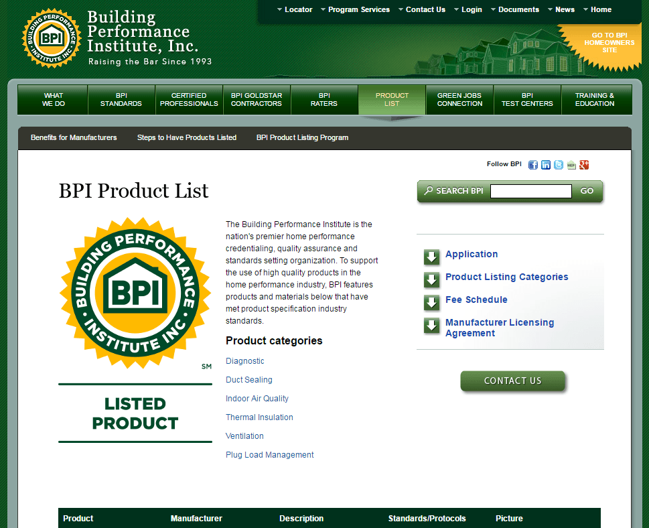
Task: Click the download arrow beside Product Listing Categories
Action: click(432, 280)
